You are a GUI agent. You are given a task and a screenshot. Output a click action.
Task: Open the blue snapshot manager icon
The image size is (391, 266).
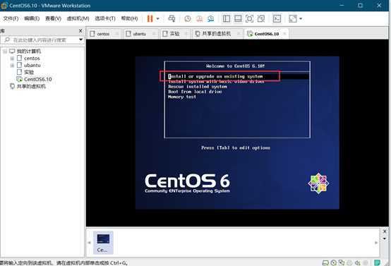(x=211, y=18)
